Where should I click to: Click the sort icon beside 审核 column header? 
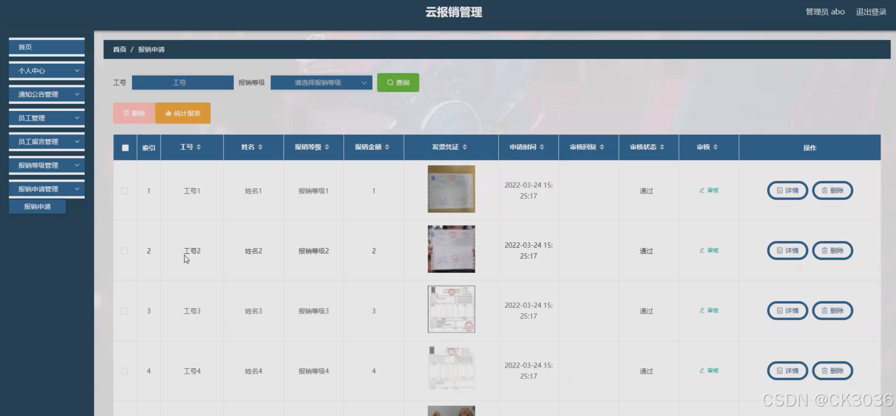coord(716,147)
